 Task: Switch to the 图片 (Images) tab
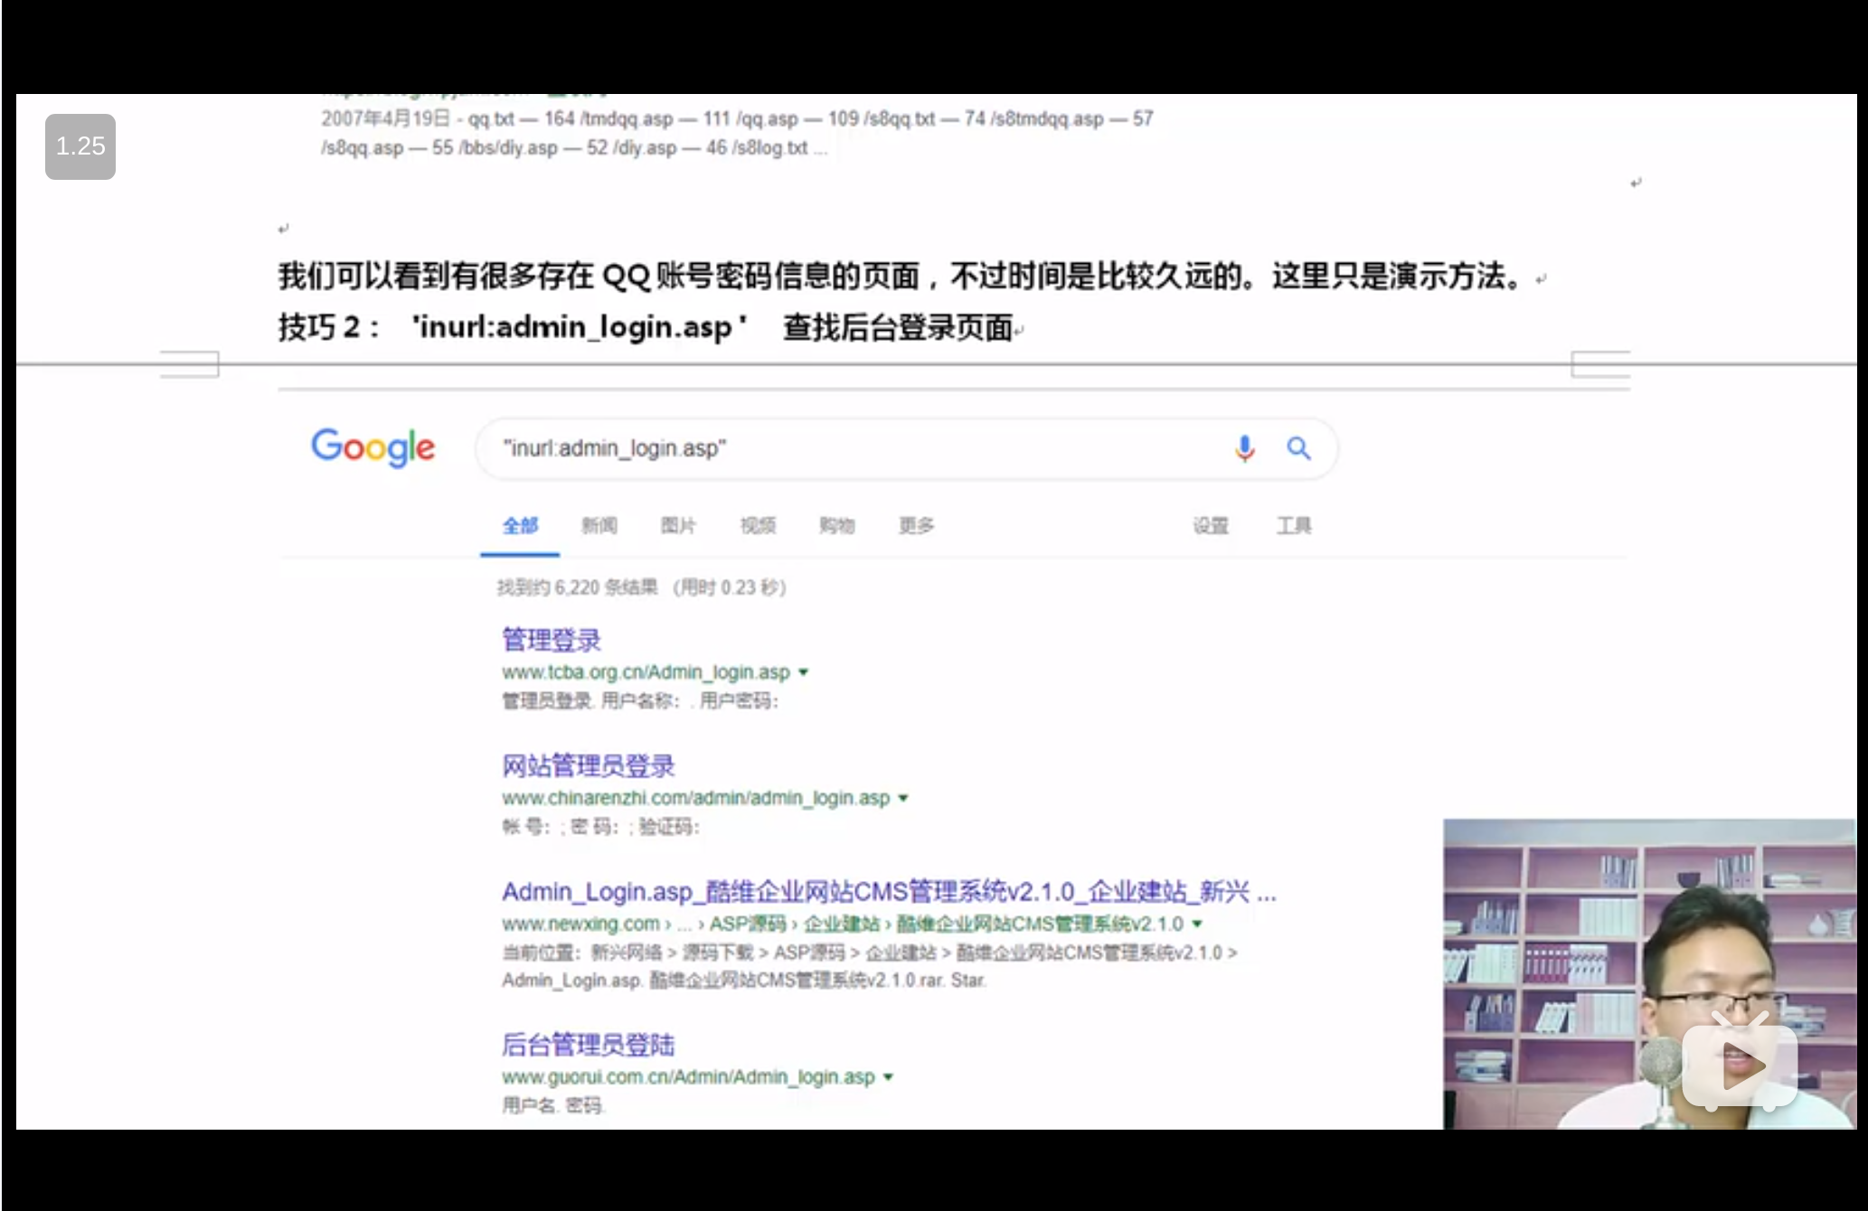(x=680, y=525)
